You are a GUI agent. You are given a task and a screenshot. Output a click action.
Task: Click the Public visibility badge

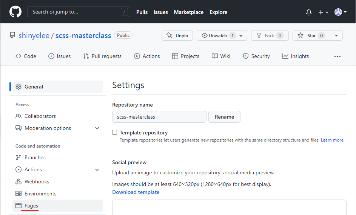tap(123, 35)
